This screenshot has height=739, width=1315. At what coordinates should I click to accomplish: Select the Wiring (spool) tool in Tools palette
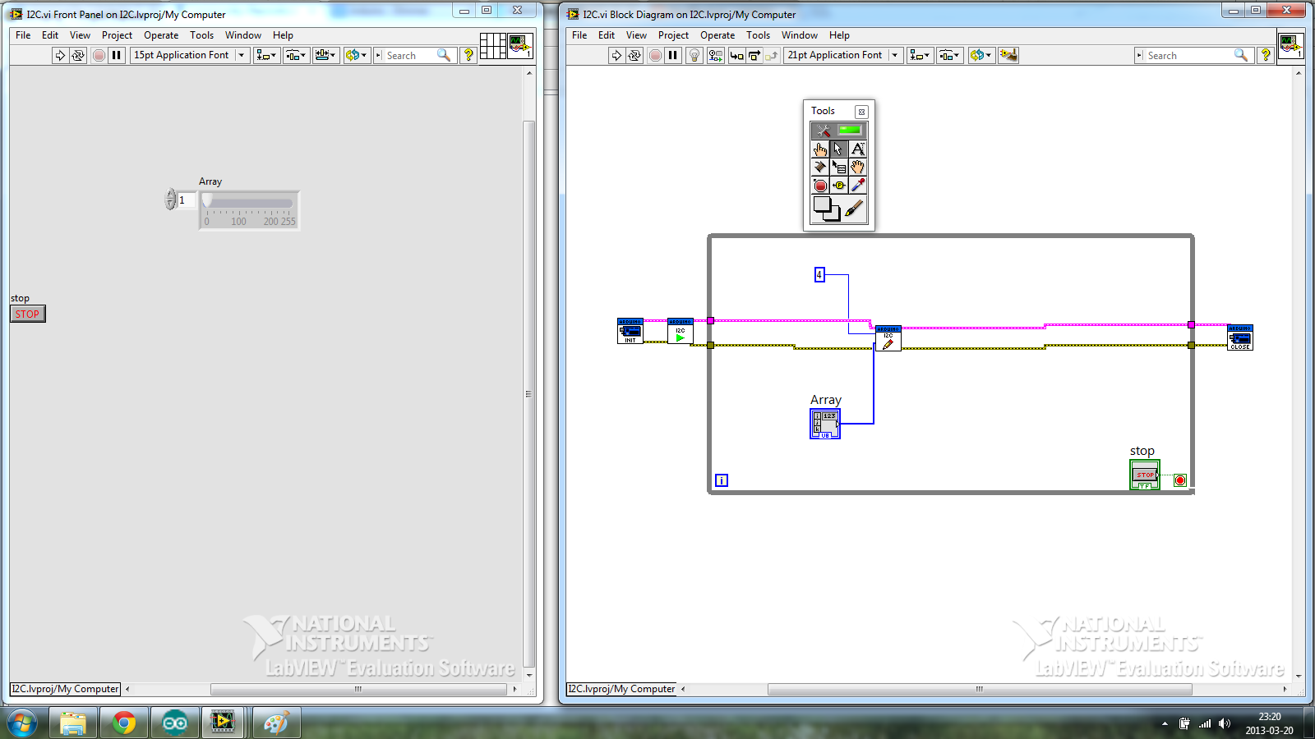[x=819, y=167]
